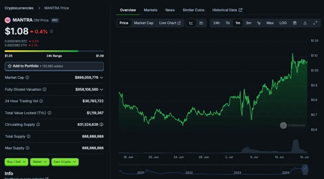The height and width of the screenshot is (179, 324).
Task: Select the Max time range
Action: tap(270, 23)
